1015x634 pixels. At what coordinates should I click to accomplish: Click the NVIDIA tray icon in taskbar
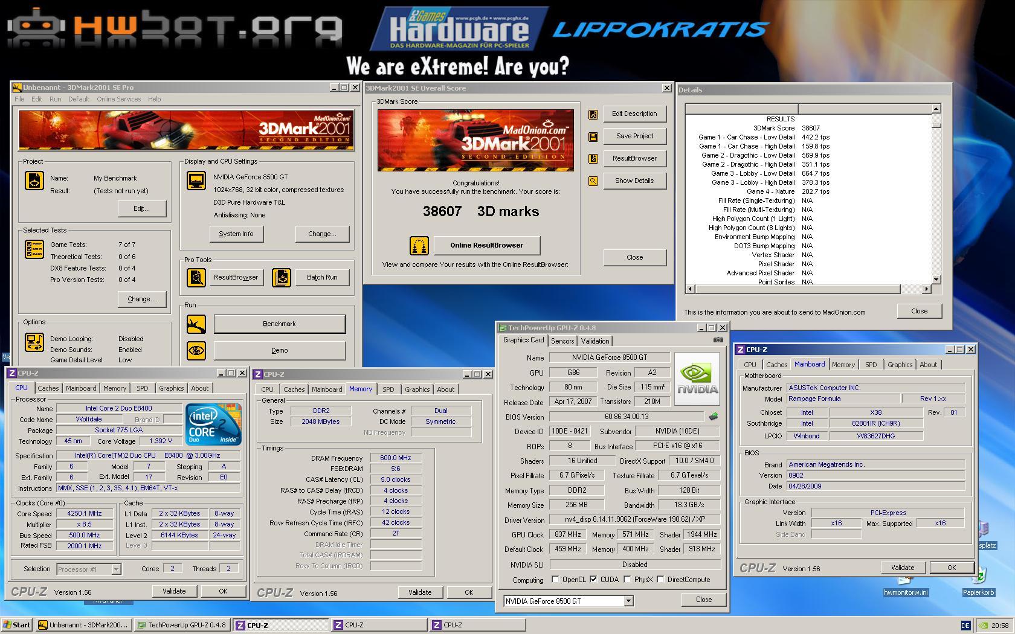tap(984, 626)
